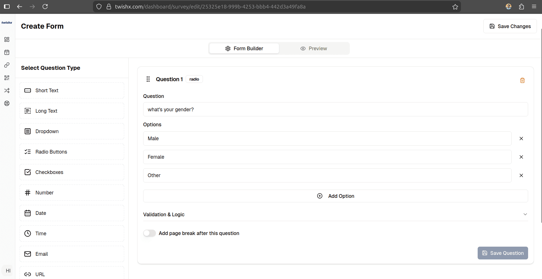The image size is (542, 279).
Task: Edit the Male option field
Action: tap(327, 139)
